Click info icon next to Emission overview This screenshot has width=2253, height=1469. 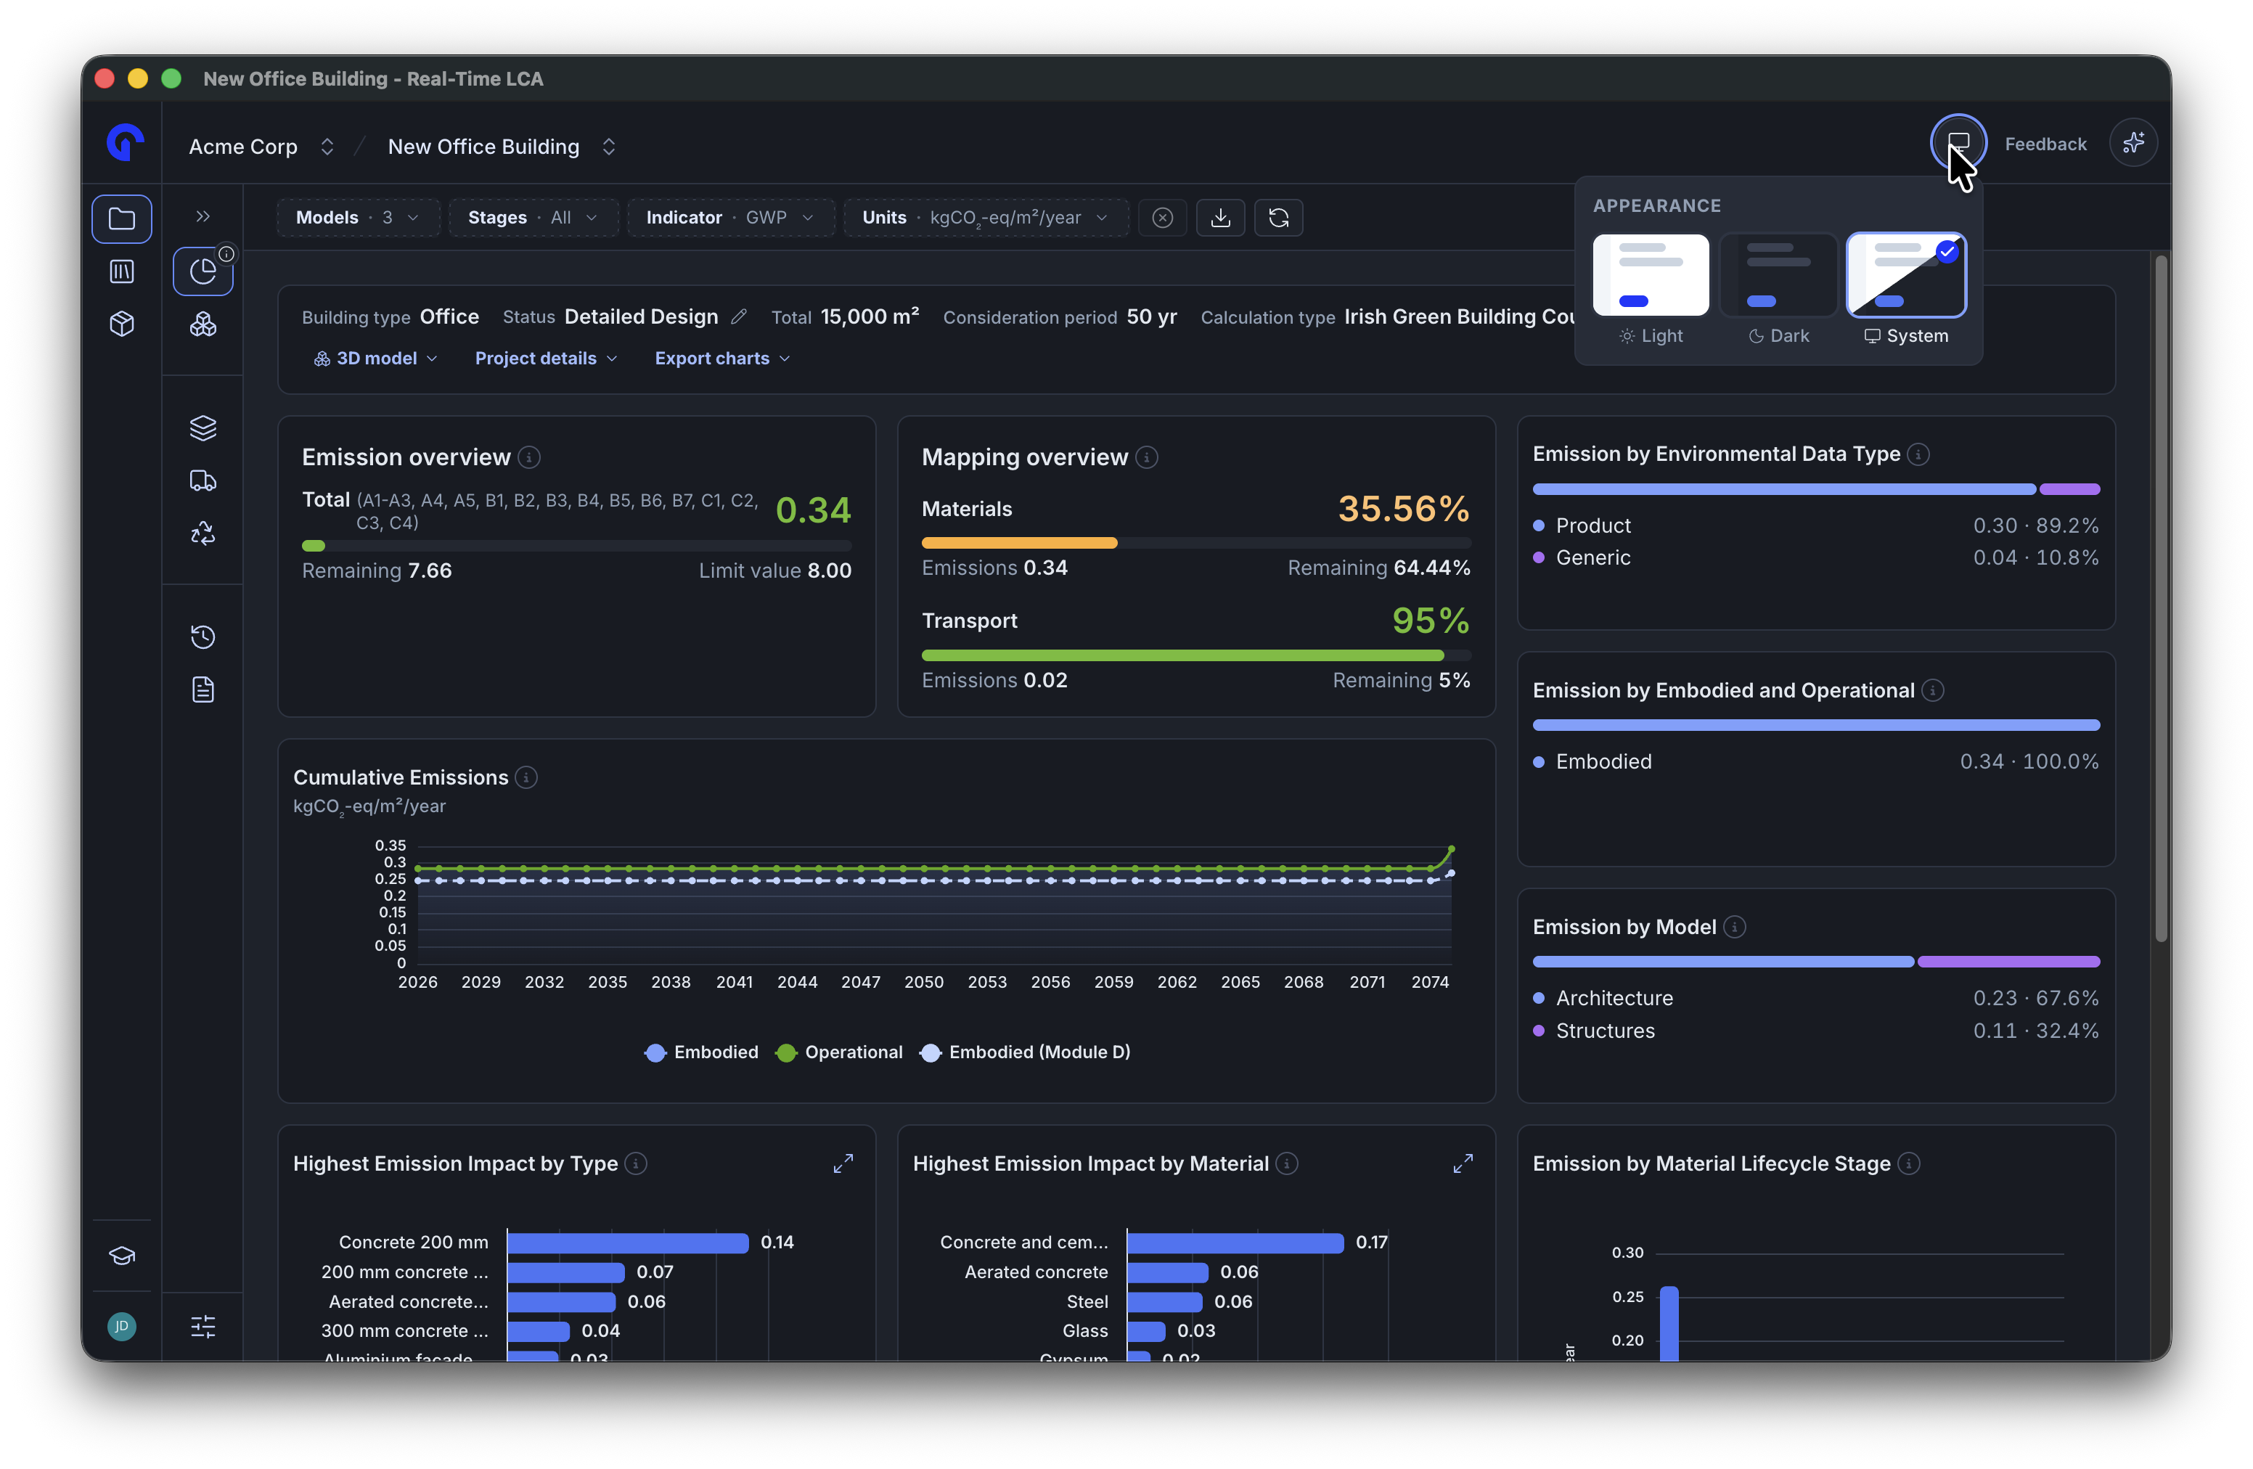click(529, 458)
